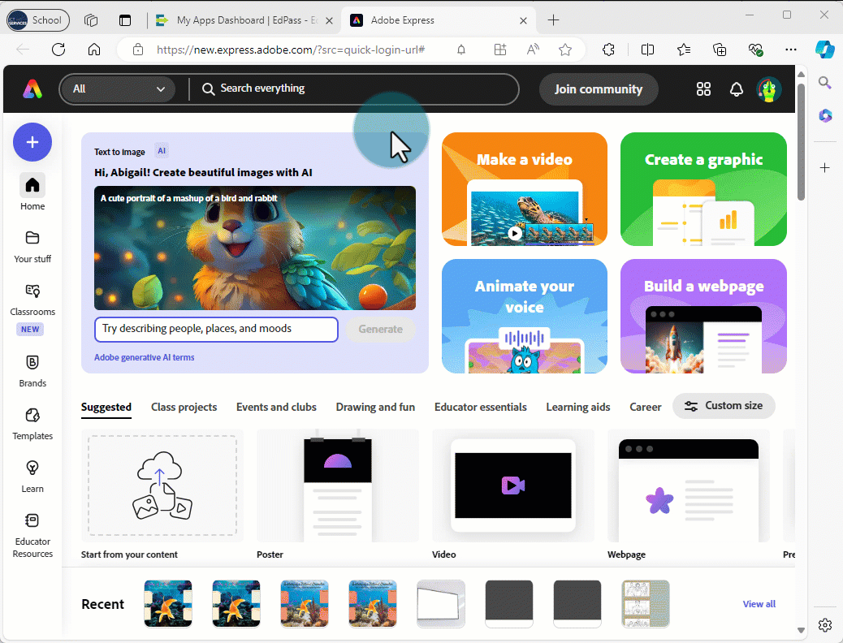
Task: Open favorites list
Action: (683, 50)
